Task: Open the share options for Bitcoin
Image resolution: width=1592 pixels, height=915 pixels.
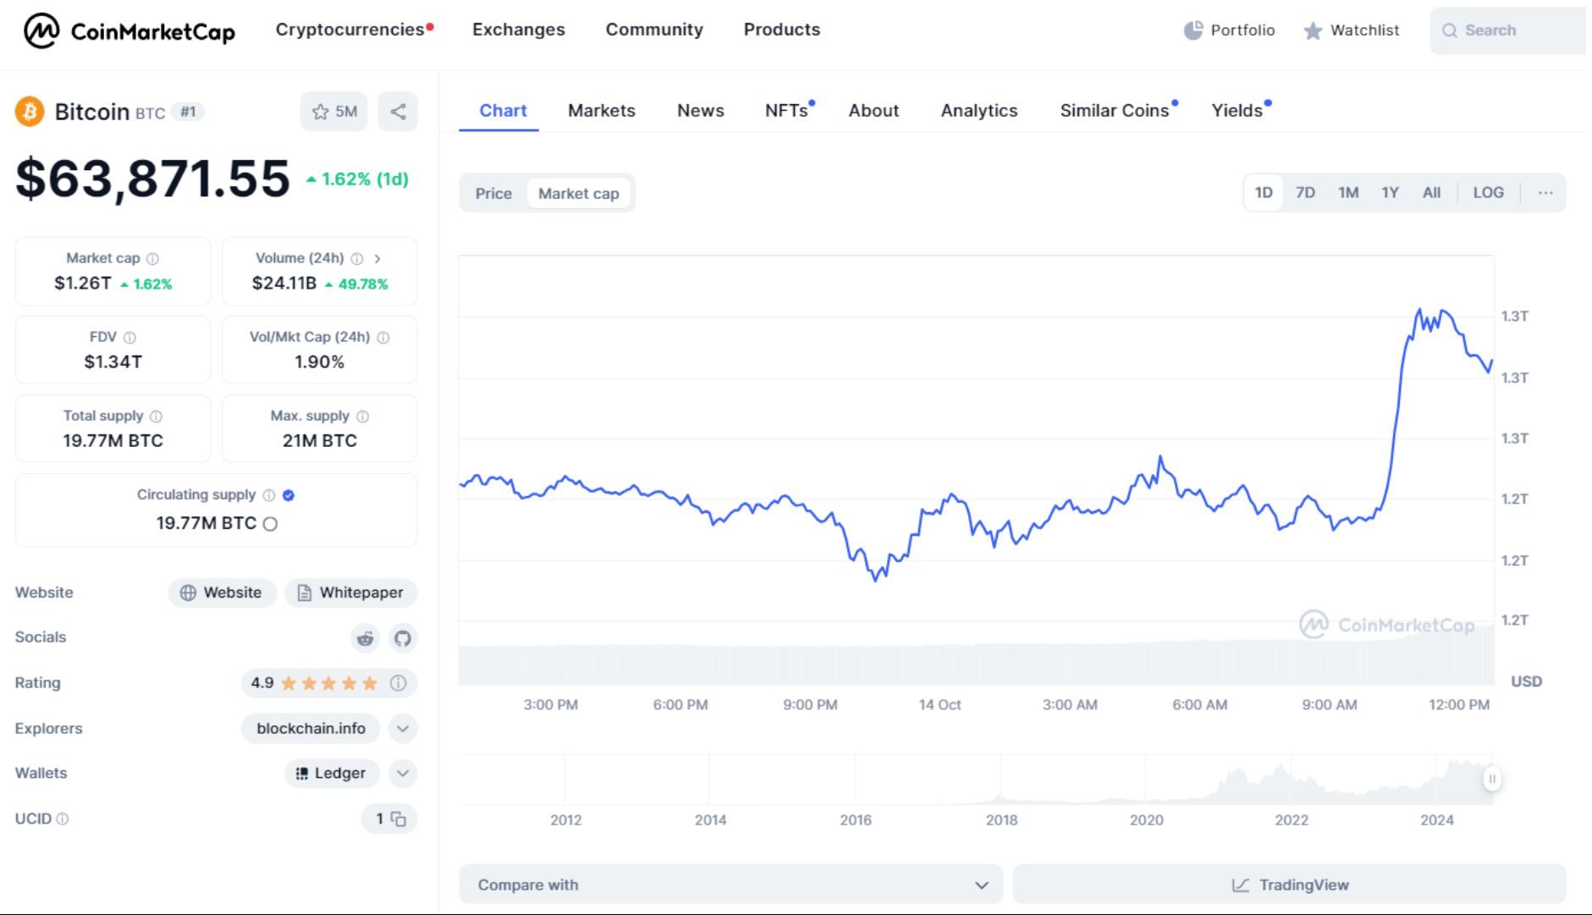Action: point(398,111)
